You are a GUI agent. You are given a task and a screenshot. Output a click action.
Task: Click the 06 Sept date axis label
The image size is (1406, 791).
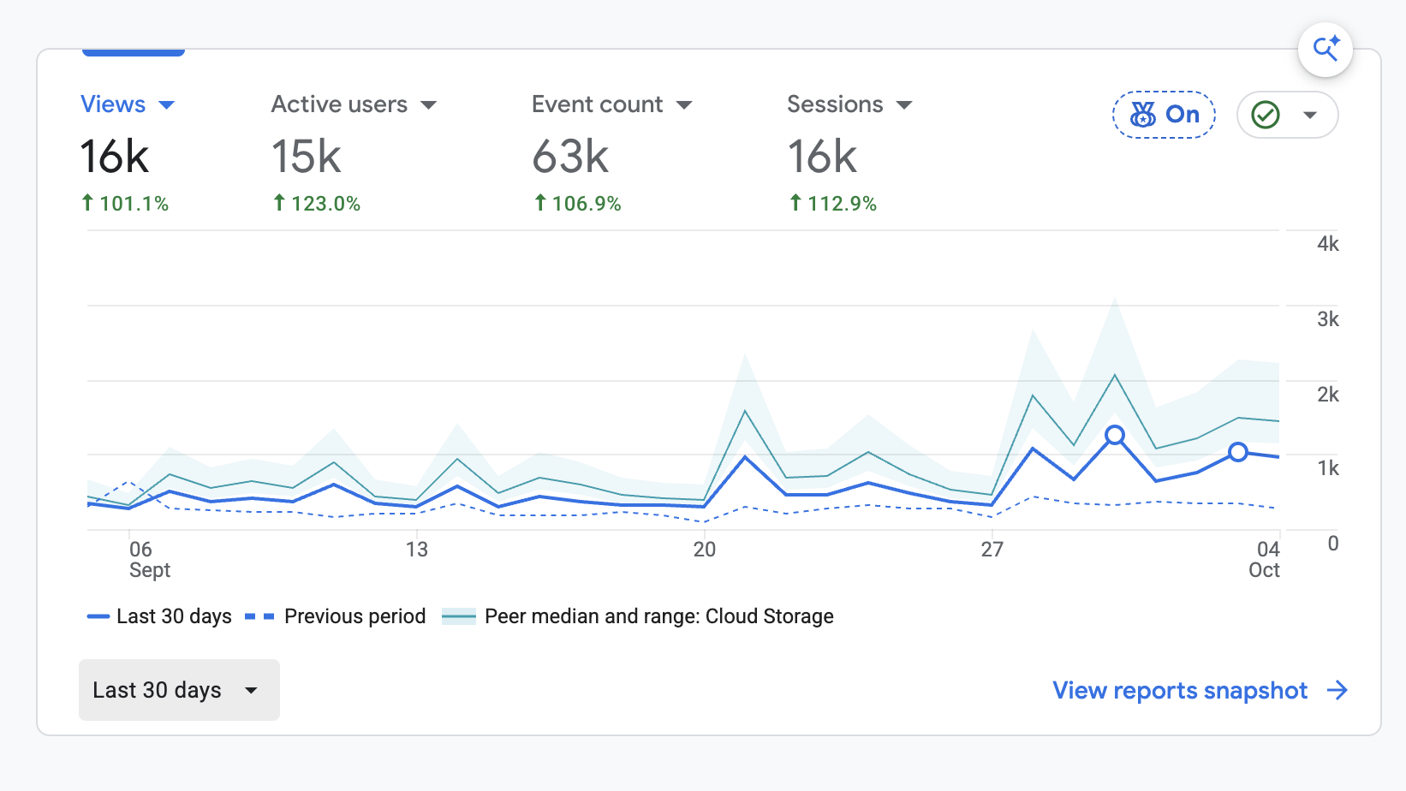[149, 560]
